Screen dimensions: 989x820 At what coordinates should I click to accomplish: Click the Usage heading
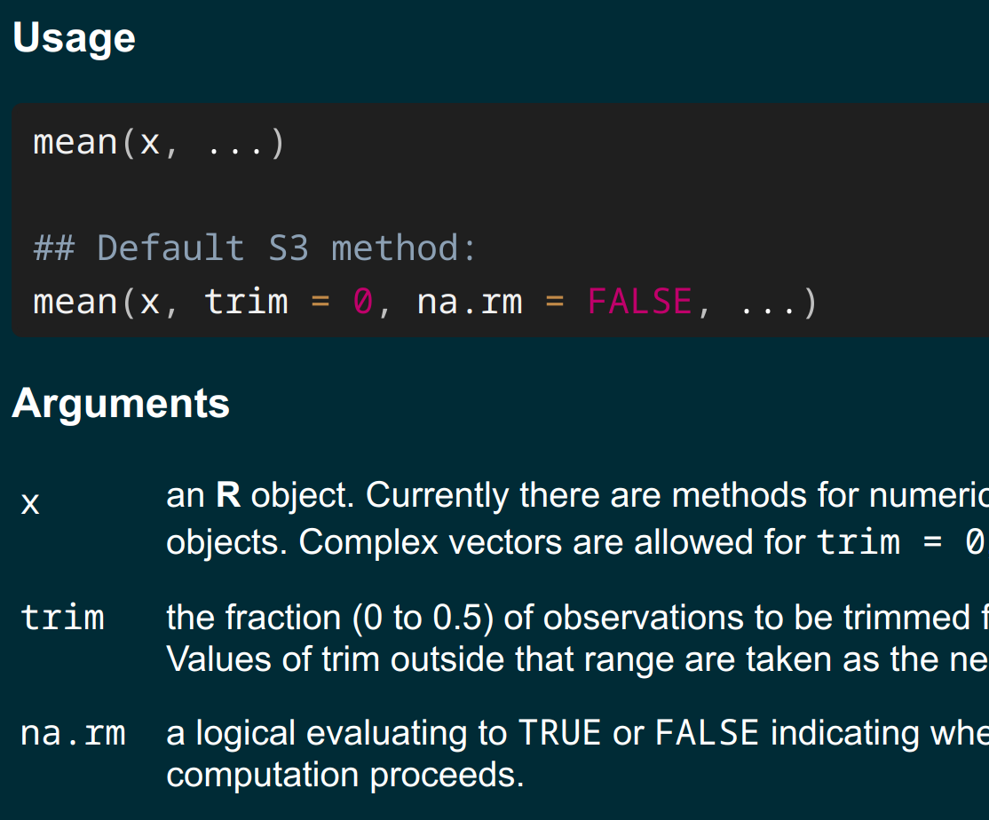point(74,38)
